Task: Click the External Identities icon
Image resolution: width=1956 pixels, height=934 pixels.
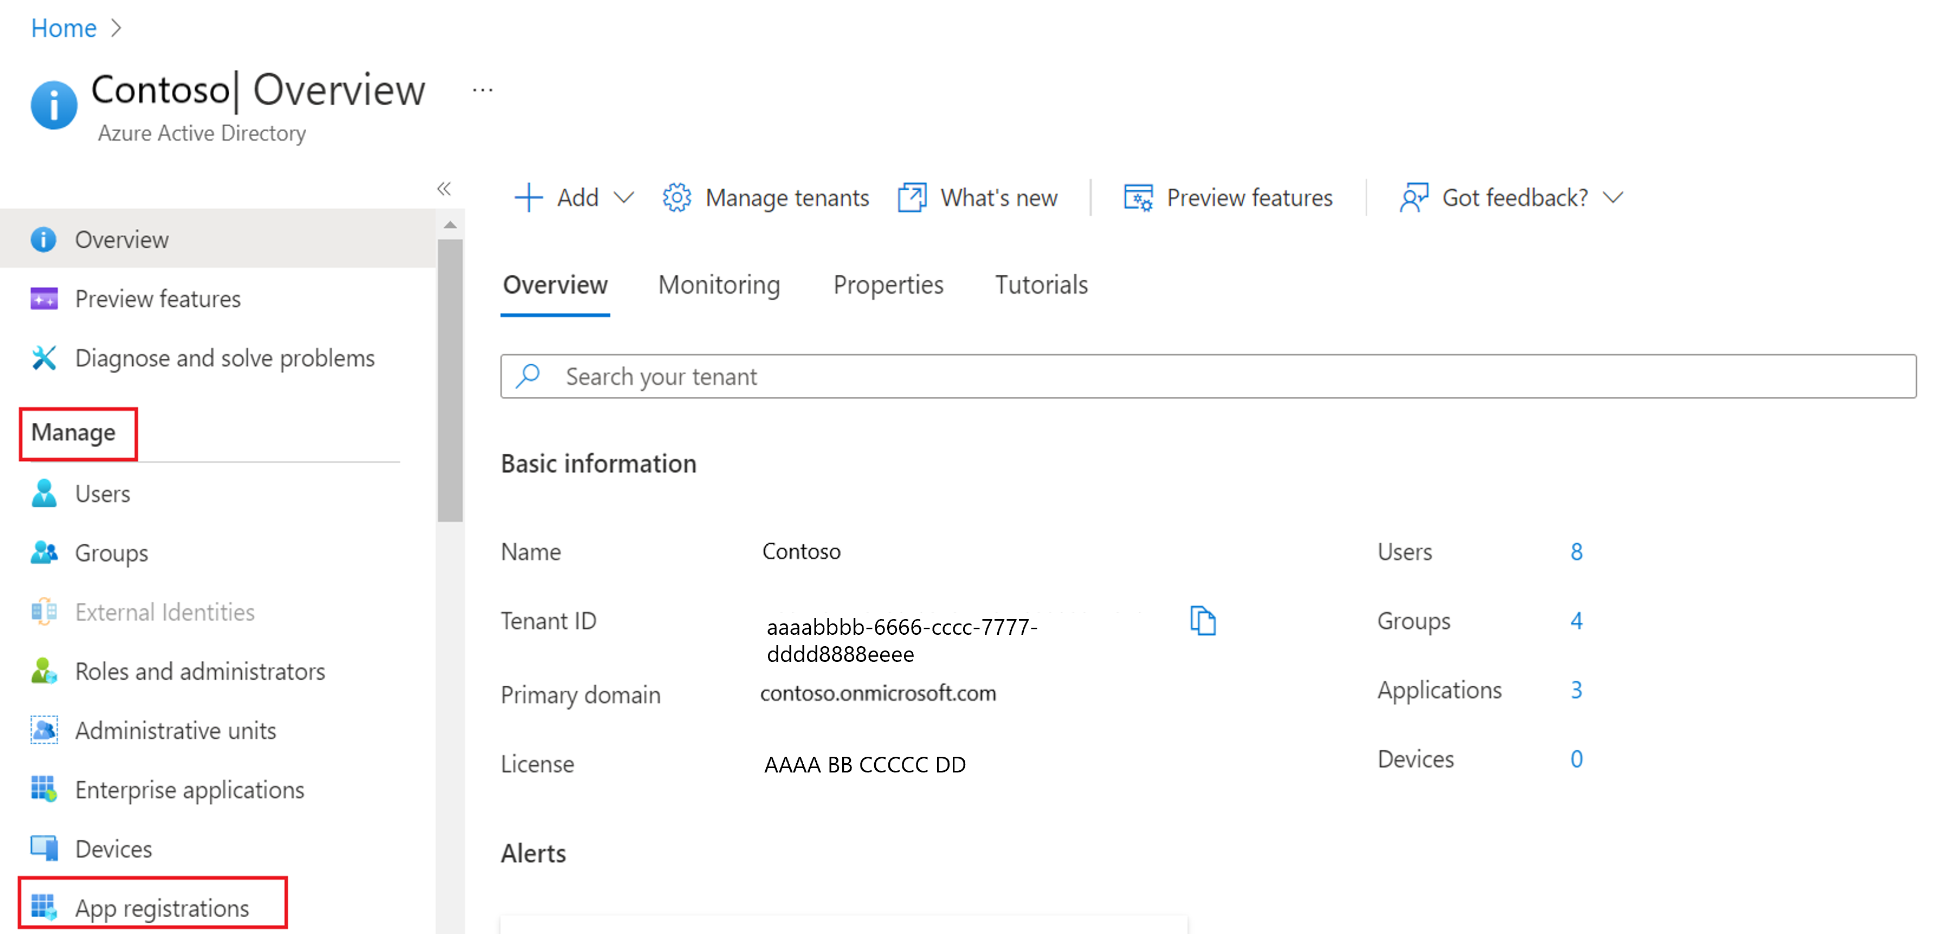Action: (43, 611)
